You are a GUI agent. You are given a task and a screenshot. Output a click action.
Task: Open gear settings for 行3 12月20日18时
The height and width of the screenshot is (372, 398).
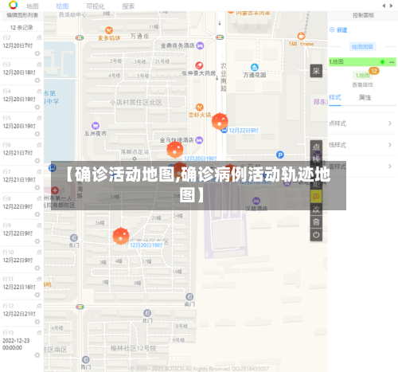(37, 80)
